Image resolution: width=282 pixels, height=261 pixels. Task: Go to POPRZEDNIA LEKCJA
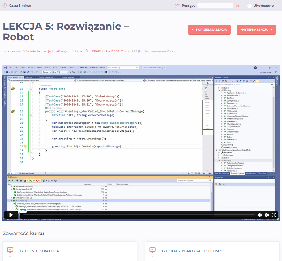coord(209,30)
